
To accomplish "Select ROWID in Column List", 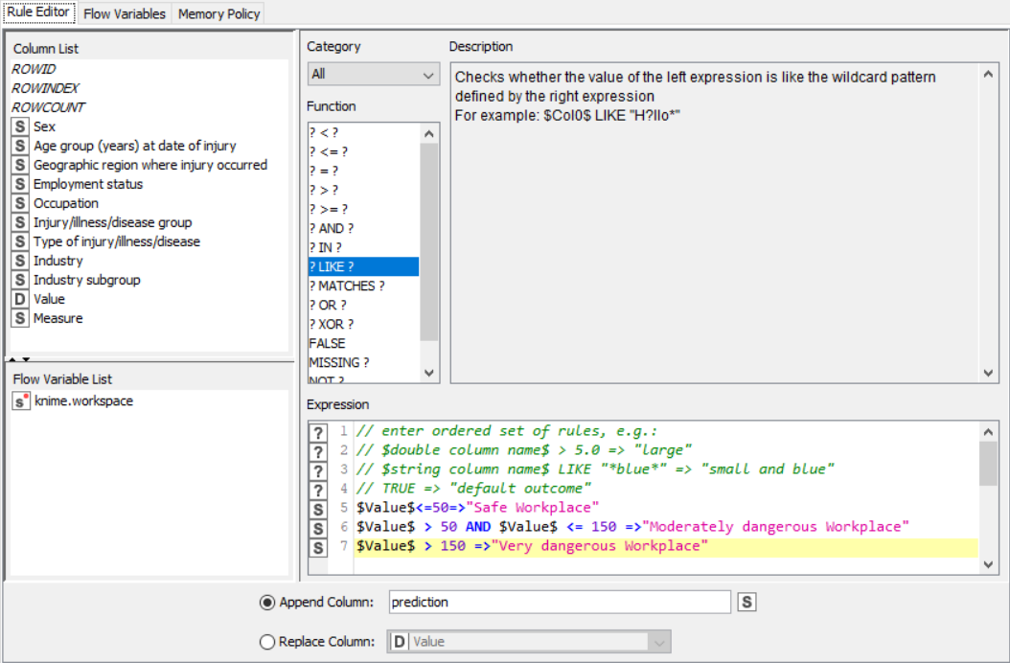I will click(x=34, y=69).
